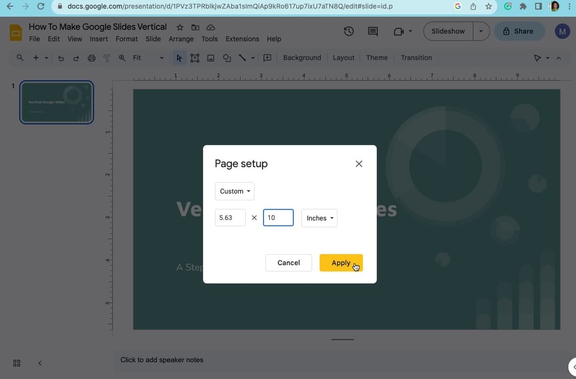This screenshot has width=576, height=379.
Task: Open the Insert menu
Action: (x=99, y=39)
